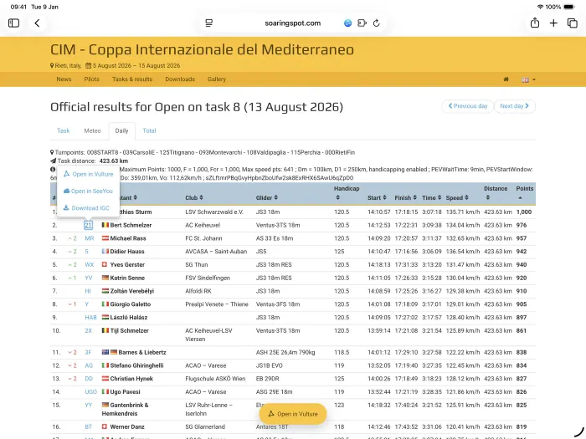Image resolution: width=586 pixels, height=439 pixels.
Task: Open WX flight link for Yves Gerster
Action: tap(90, 265)
